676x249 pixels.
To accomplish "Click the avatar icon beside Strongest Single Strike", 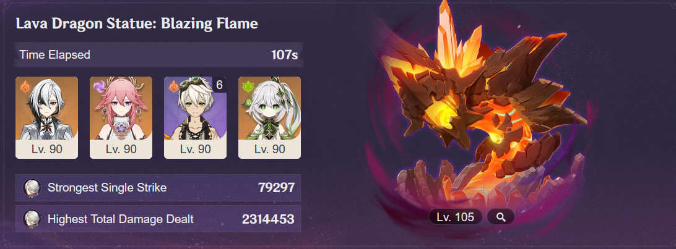I will 32,188.
